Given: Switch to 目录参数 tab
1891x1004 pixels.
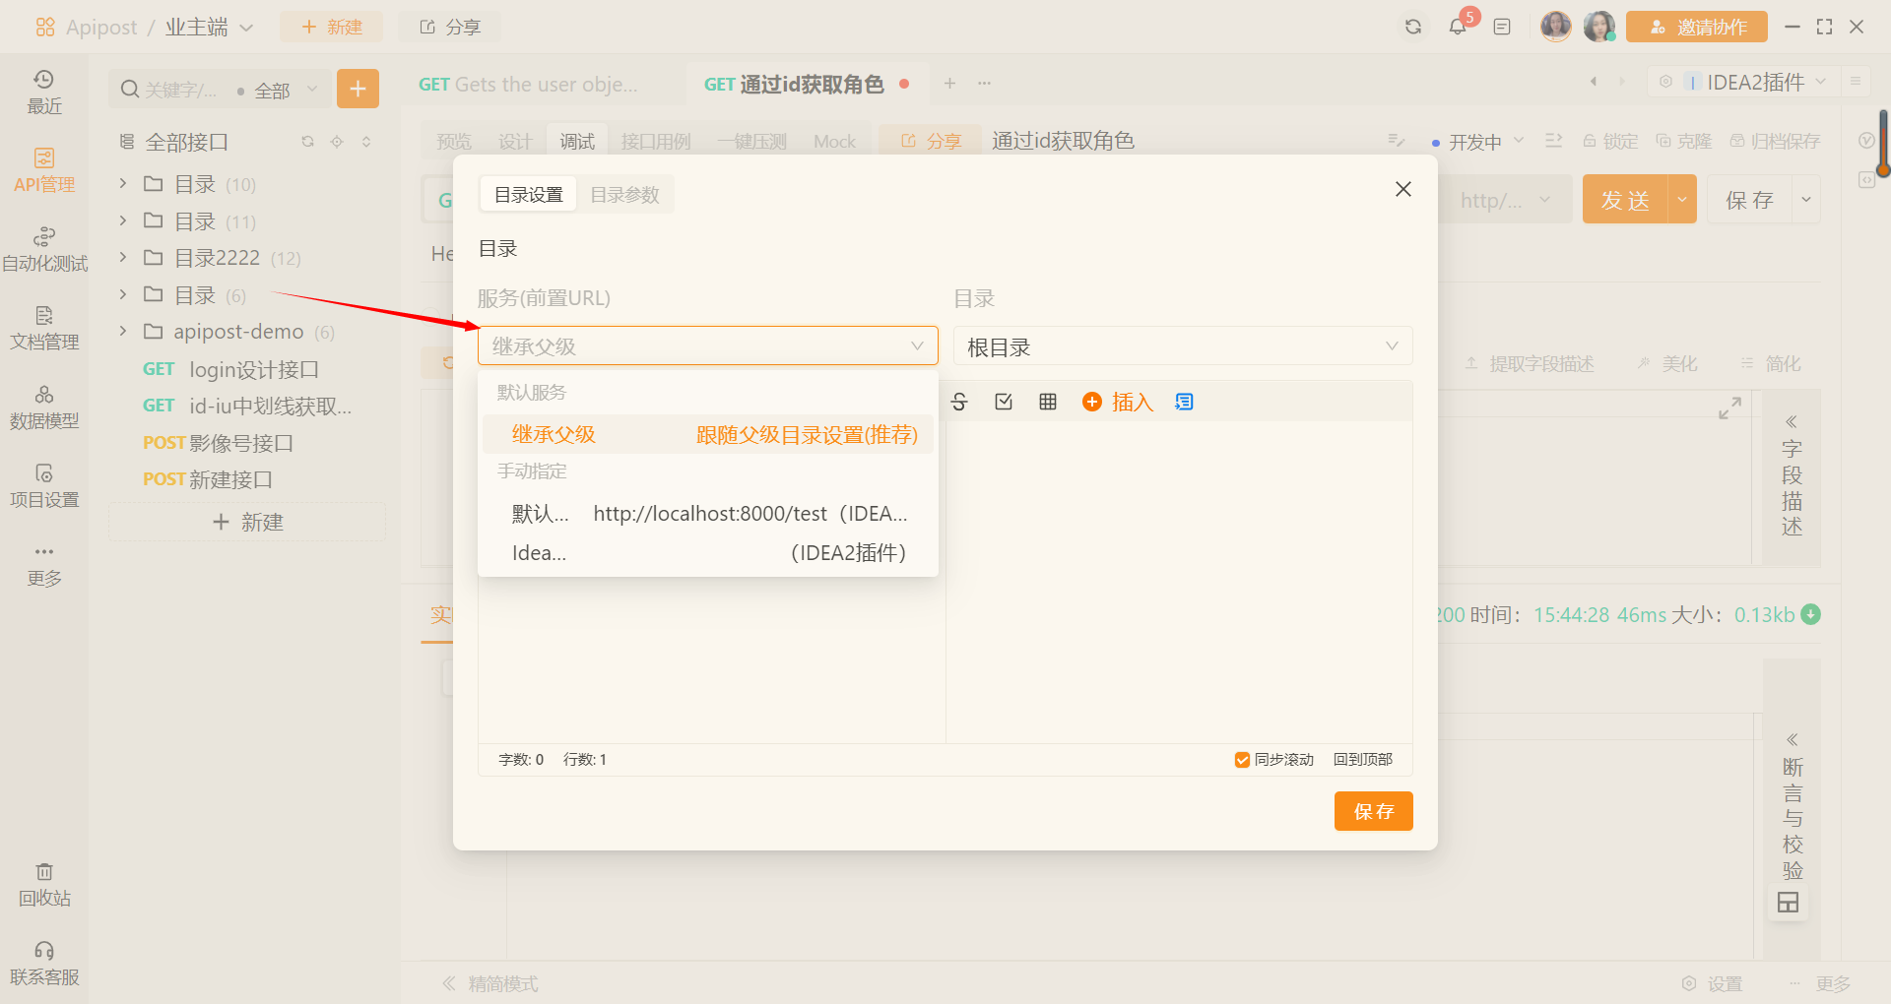Looking at the screenshot, I should 624,195.
